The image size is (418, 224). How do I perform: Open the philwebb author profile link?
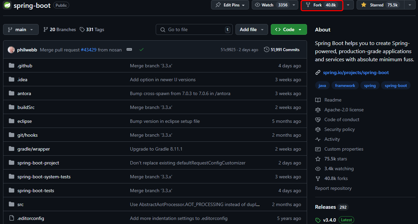coord(27,50)
